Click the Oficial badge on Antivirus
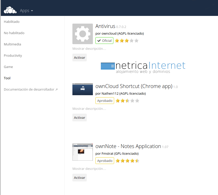Screen dimensions: 218x195 tap(104, 41)
